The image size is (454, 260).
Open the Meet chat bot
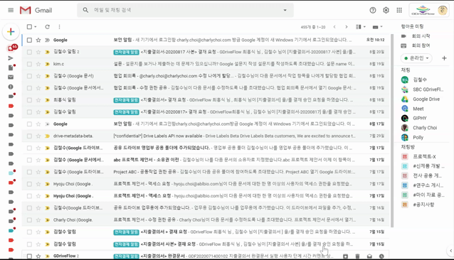pos(418,109)
